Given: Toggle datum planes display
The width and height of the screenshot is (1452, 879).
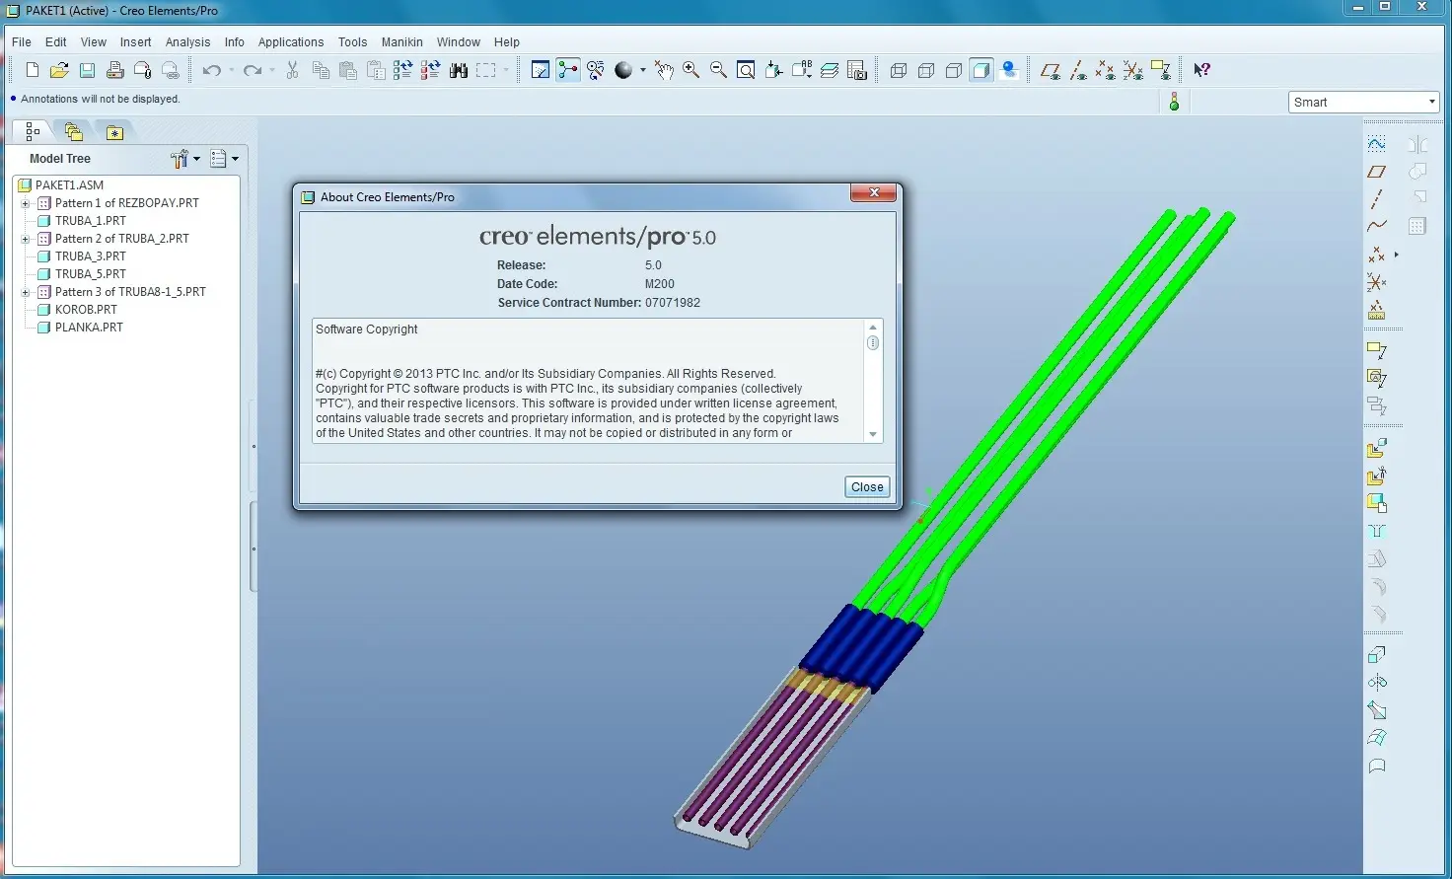Looking at the screenshot, I should 1051,70.
